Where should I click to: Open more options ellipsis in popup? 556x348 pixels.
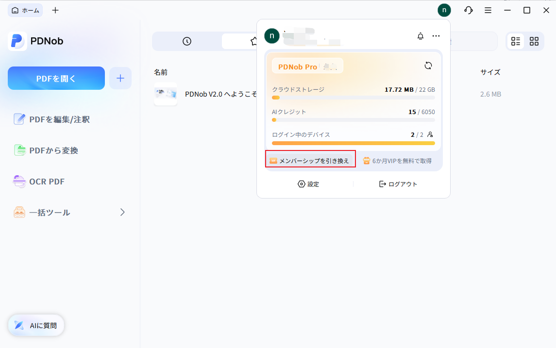[x=436, y=36]
